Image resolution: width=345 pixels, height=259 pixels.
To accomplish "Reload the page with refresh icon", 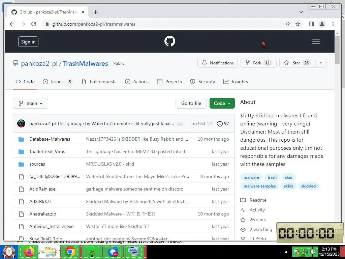I will pyautogui.click(x=34, y=24).
